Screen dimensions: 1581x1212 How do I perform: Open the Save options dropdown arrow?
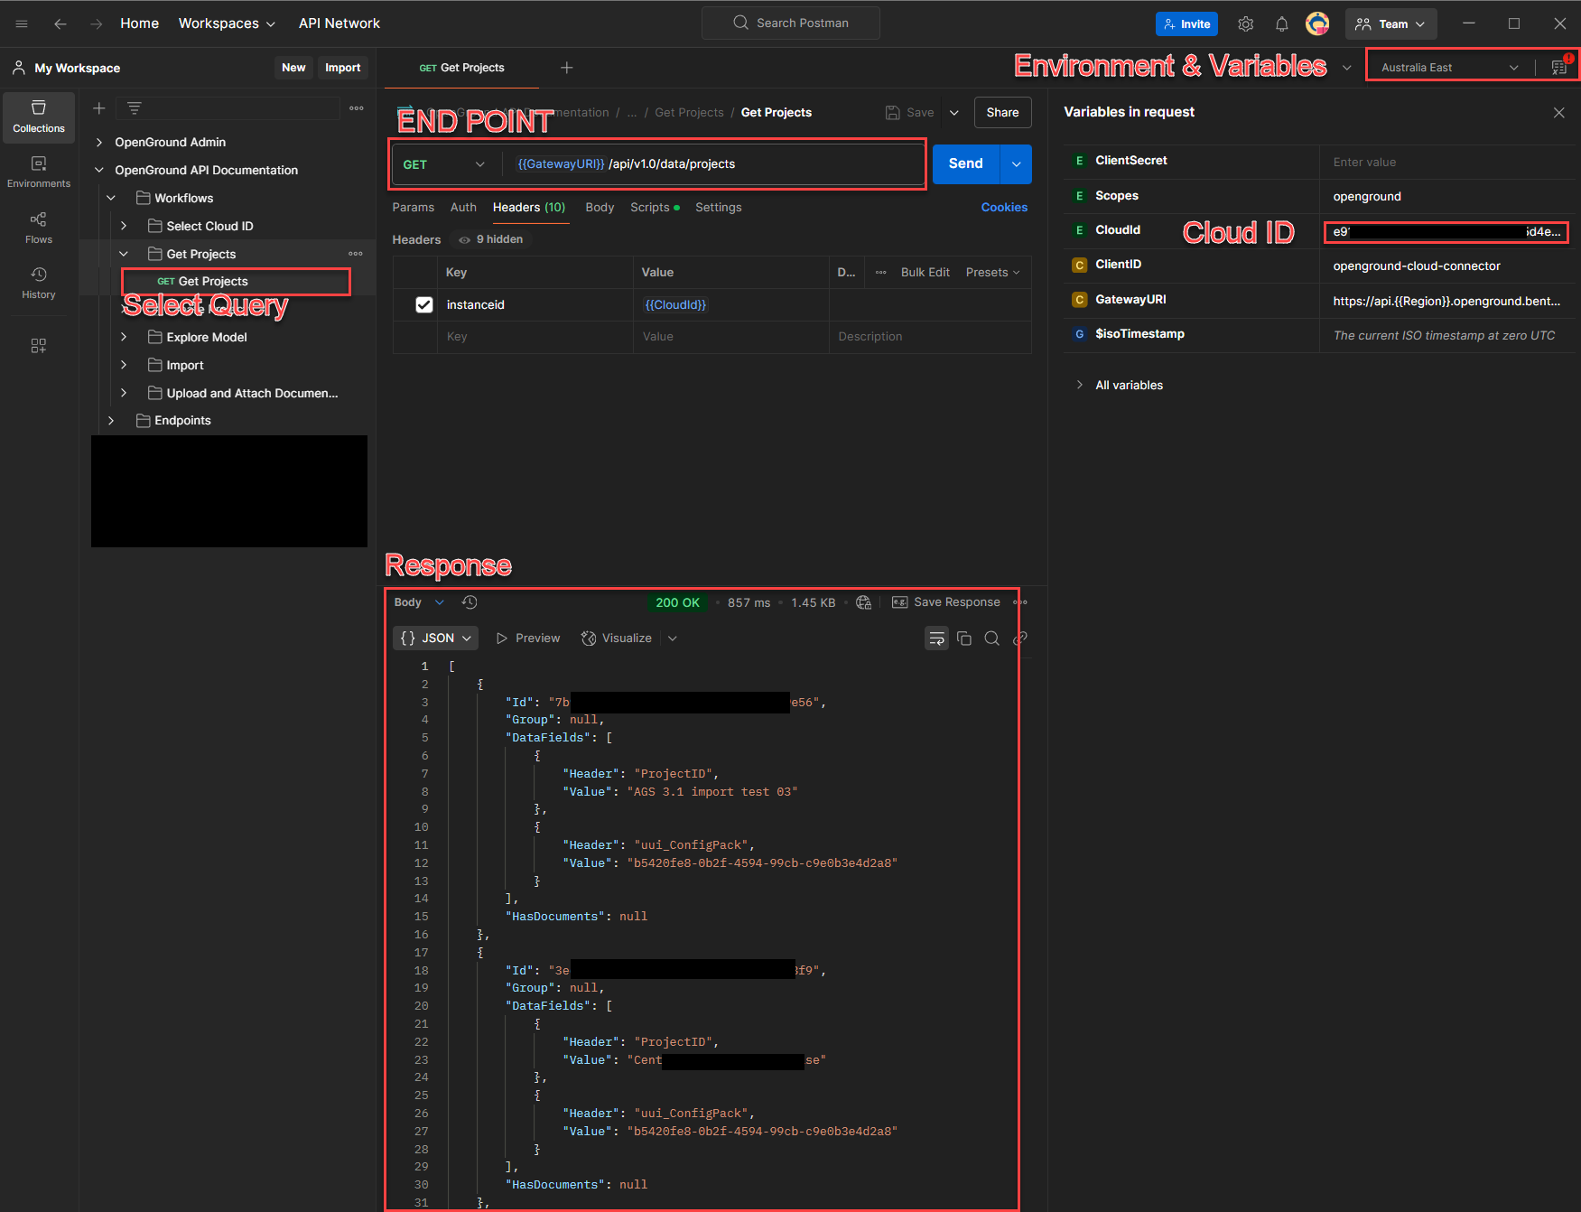(954, 113)
